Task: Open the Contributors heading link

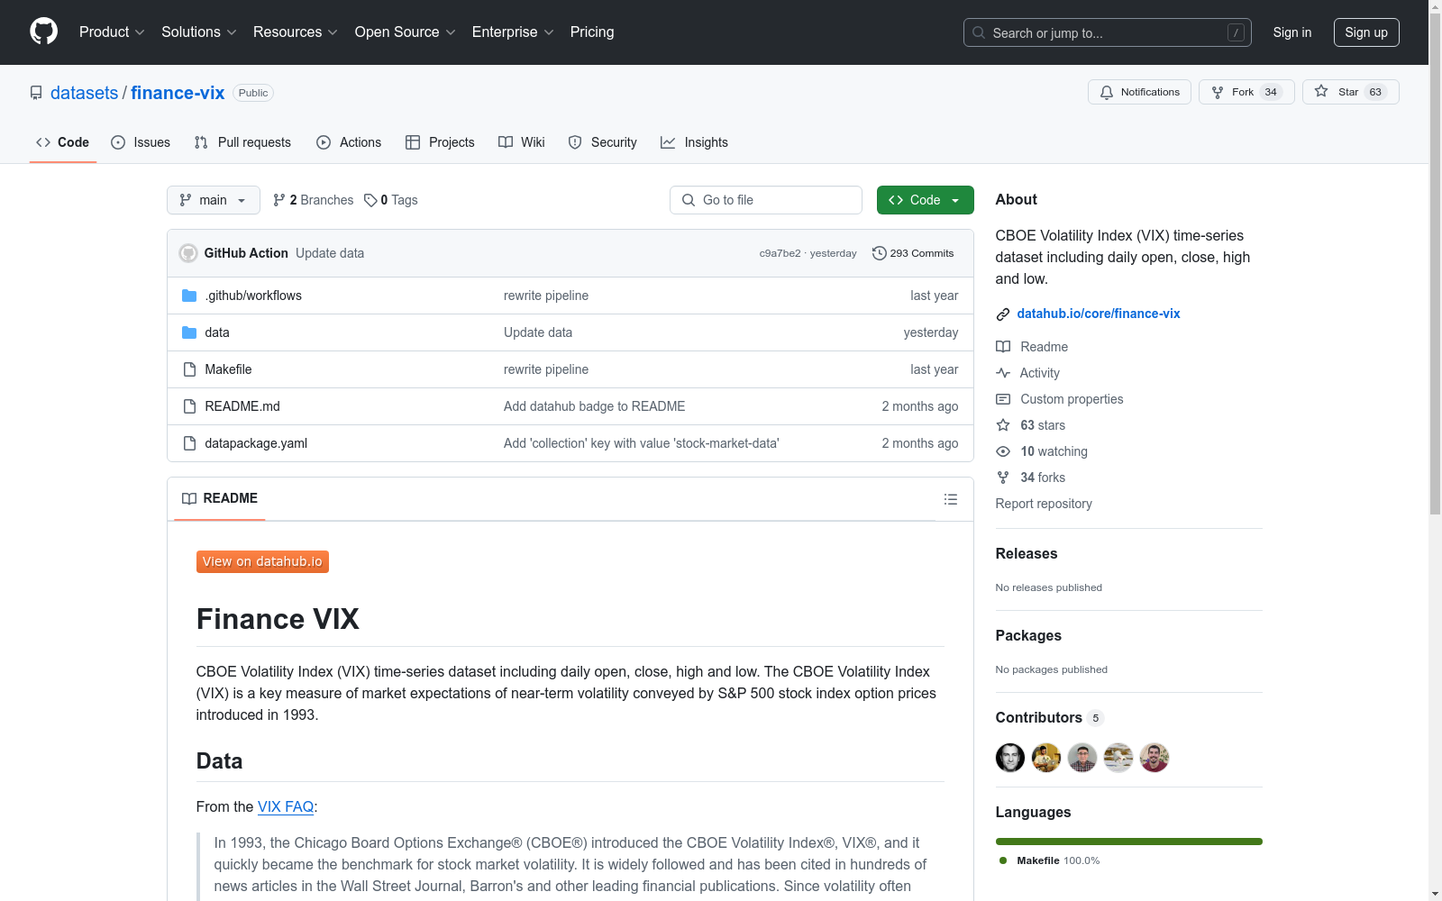Action: (1049, 717)
